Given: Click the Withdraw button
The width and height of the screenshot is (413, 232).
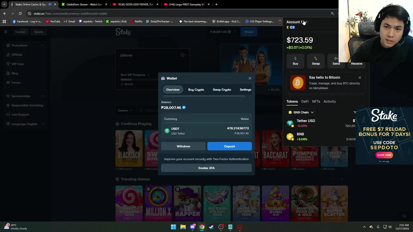Looking at the screenshot, I should 183,146.
